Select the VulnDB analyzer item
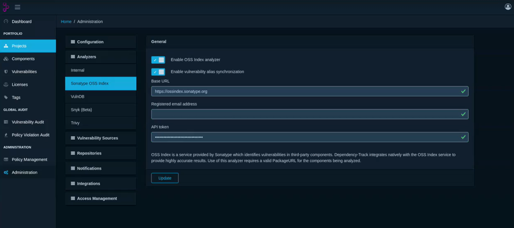The width and height of the screenshot is (514, 228). [x=101, y=97]
